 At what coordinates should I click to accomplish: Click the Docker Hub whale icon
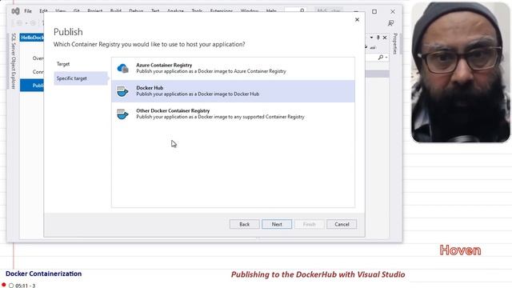pos(122,91)
